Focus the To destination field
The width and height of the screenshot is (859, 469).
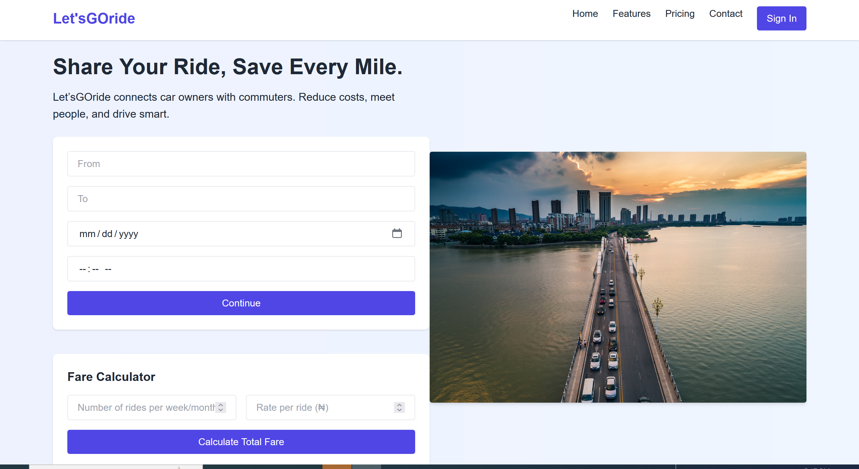tap(241, 199)
